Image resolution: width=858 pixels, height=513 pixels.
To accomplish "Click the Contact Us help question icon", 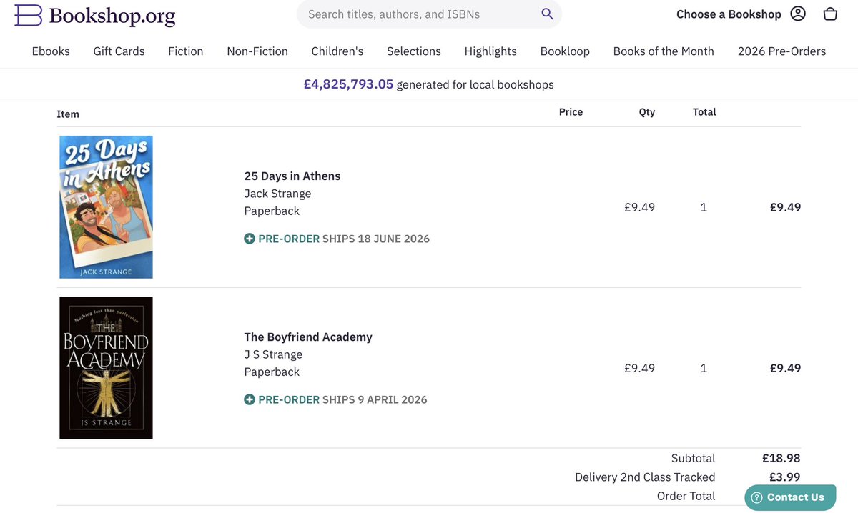I will 756,497.
